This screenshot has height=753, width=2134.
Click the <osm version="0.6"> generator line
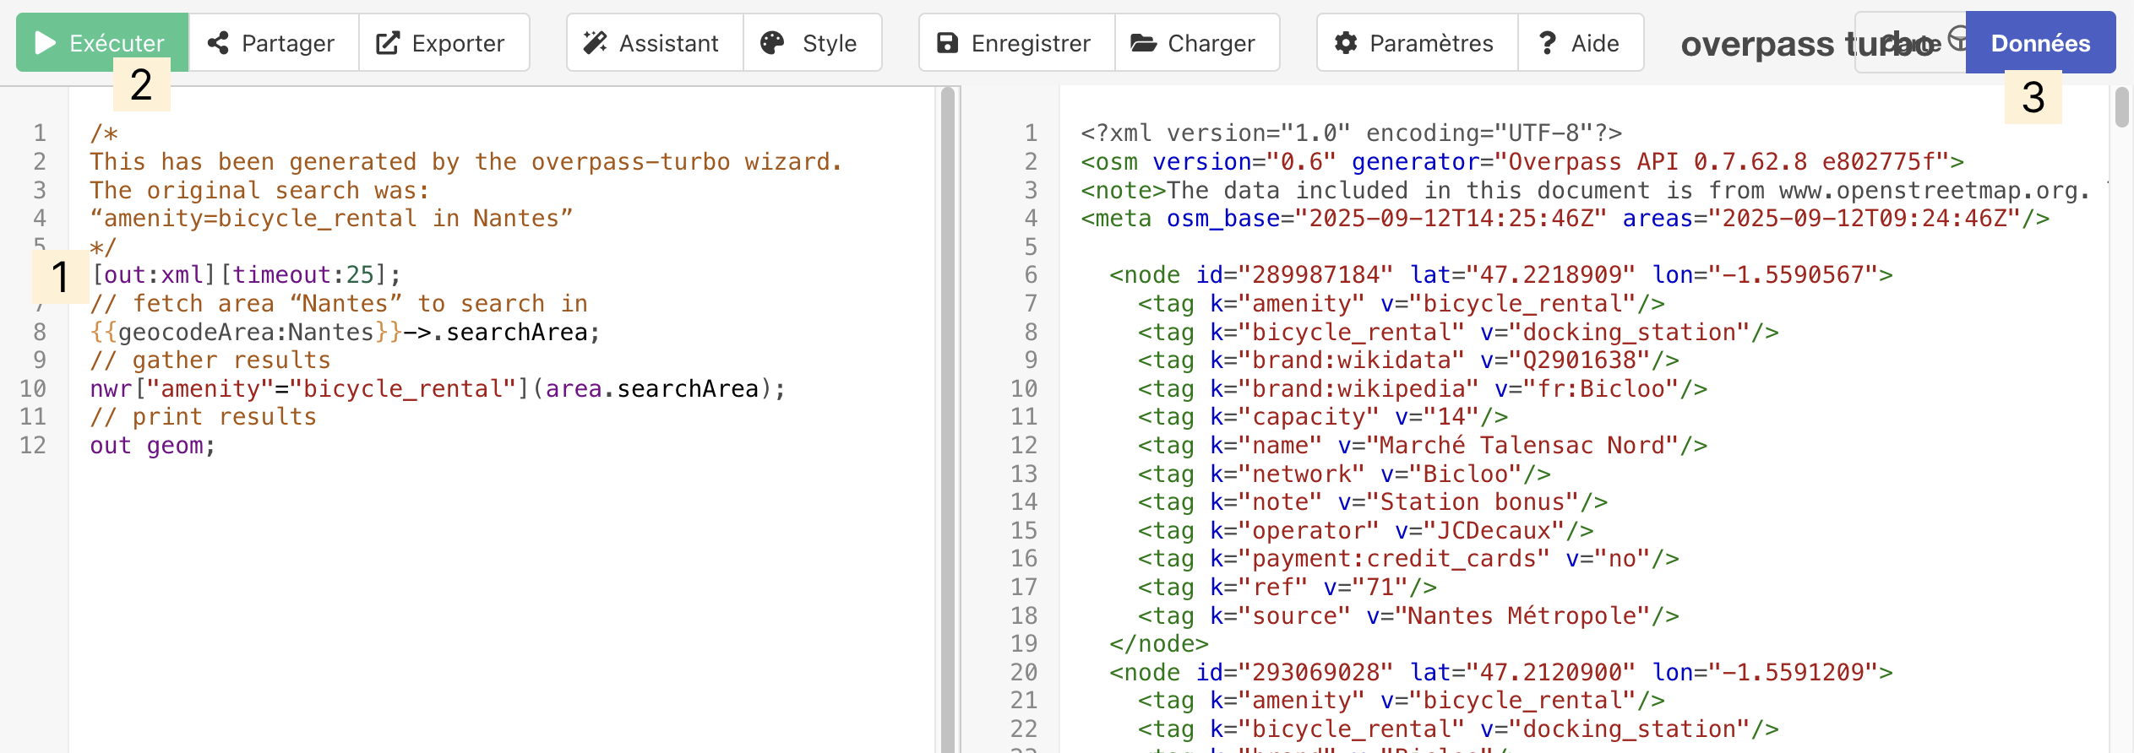(x=1522, y=161)
